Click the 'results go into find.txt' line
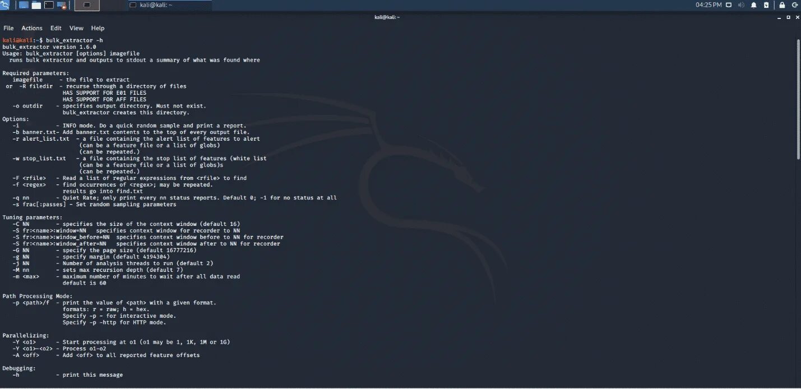 [x=103, y=191]
